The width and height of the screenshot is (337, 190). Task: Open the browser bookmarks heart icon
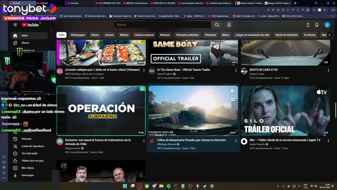[x=293, y=10]
